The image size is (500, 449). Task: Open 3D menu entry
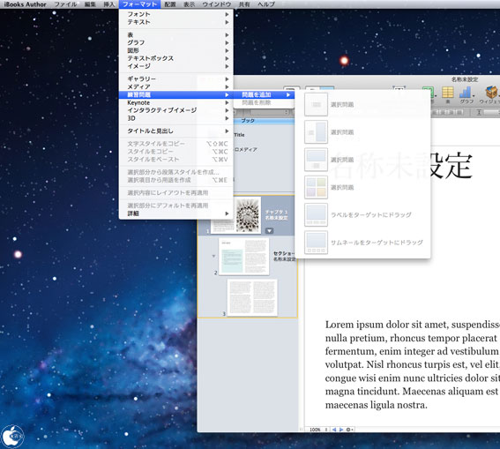click(x=176, y=118)
